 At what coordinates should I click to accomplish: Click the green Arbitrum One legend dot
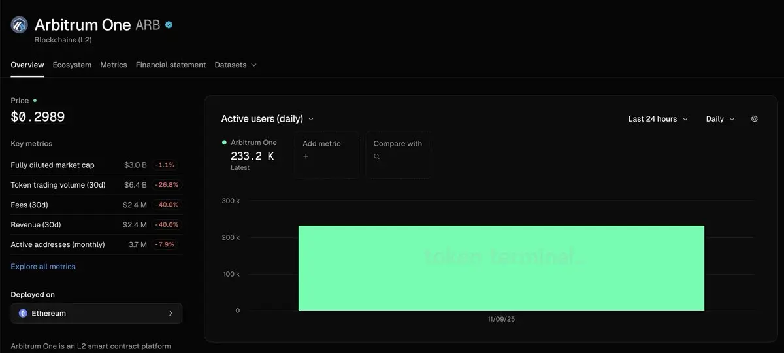pyautogui.click(x=224, y=142)
